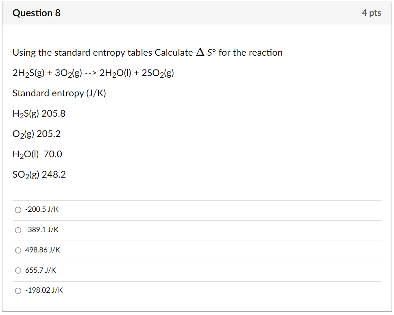
Task: Click the O2(g) 205.2 entropy value
Action: (37, 134)
